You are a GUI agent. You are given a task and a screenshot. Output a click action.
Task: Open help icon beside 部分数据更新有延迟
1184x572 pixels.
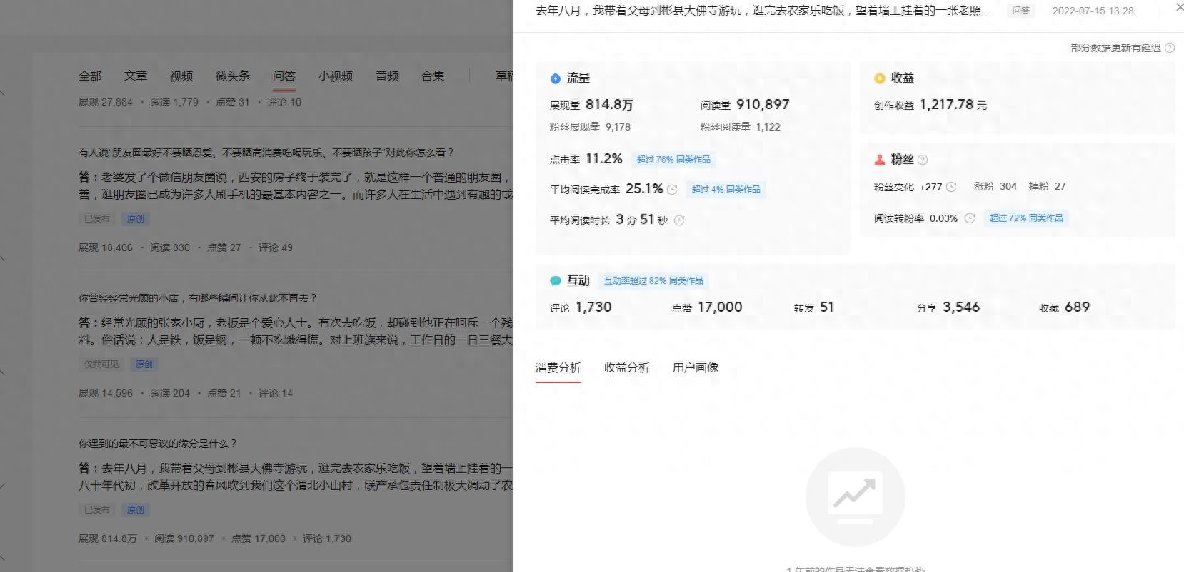tap(1170, 48)
